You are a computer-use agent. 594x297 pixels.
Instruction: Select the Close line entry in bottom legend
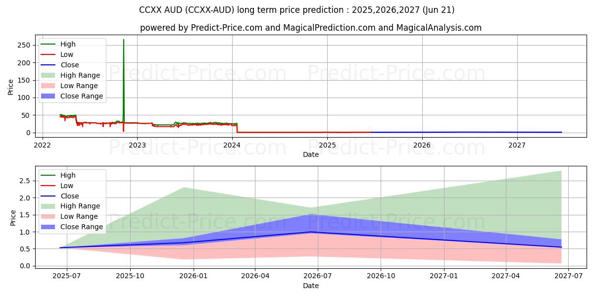pyautogui.click(x=69, y=196)
